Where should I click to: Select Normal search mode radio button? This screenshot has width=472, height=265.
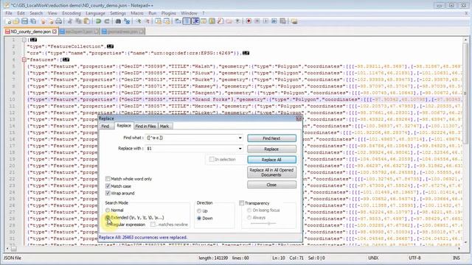point(108,210)
